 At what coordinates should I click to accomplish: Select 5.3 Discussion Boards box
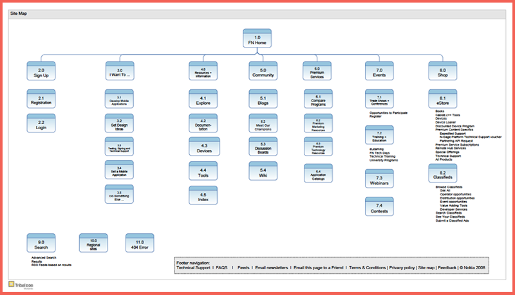point(263,147)
